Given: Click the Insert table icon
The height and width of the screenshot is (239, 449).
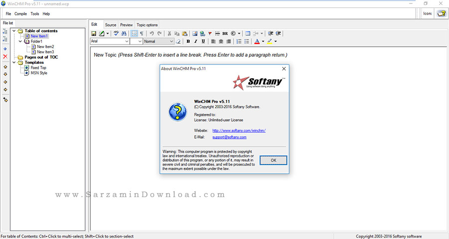Looking at the screenshot, I should pyautogui.click(x=247, y=33).
